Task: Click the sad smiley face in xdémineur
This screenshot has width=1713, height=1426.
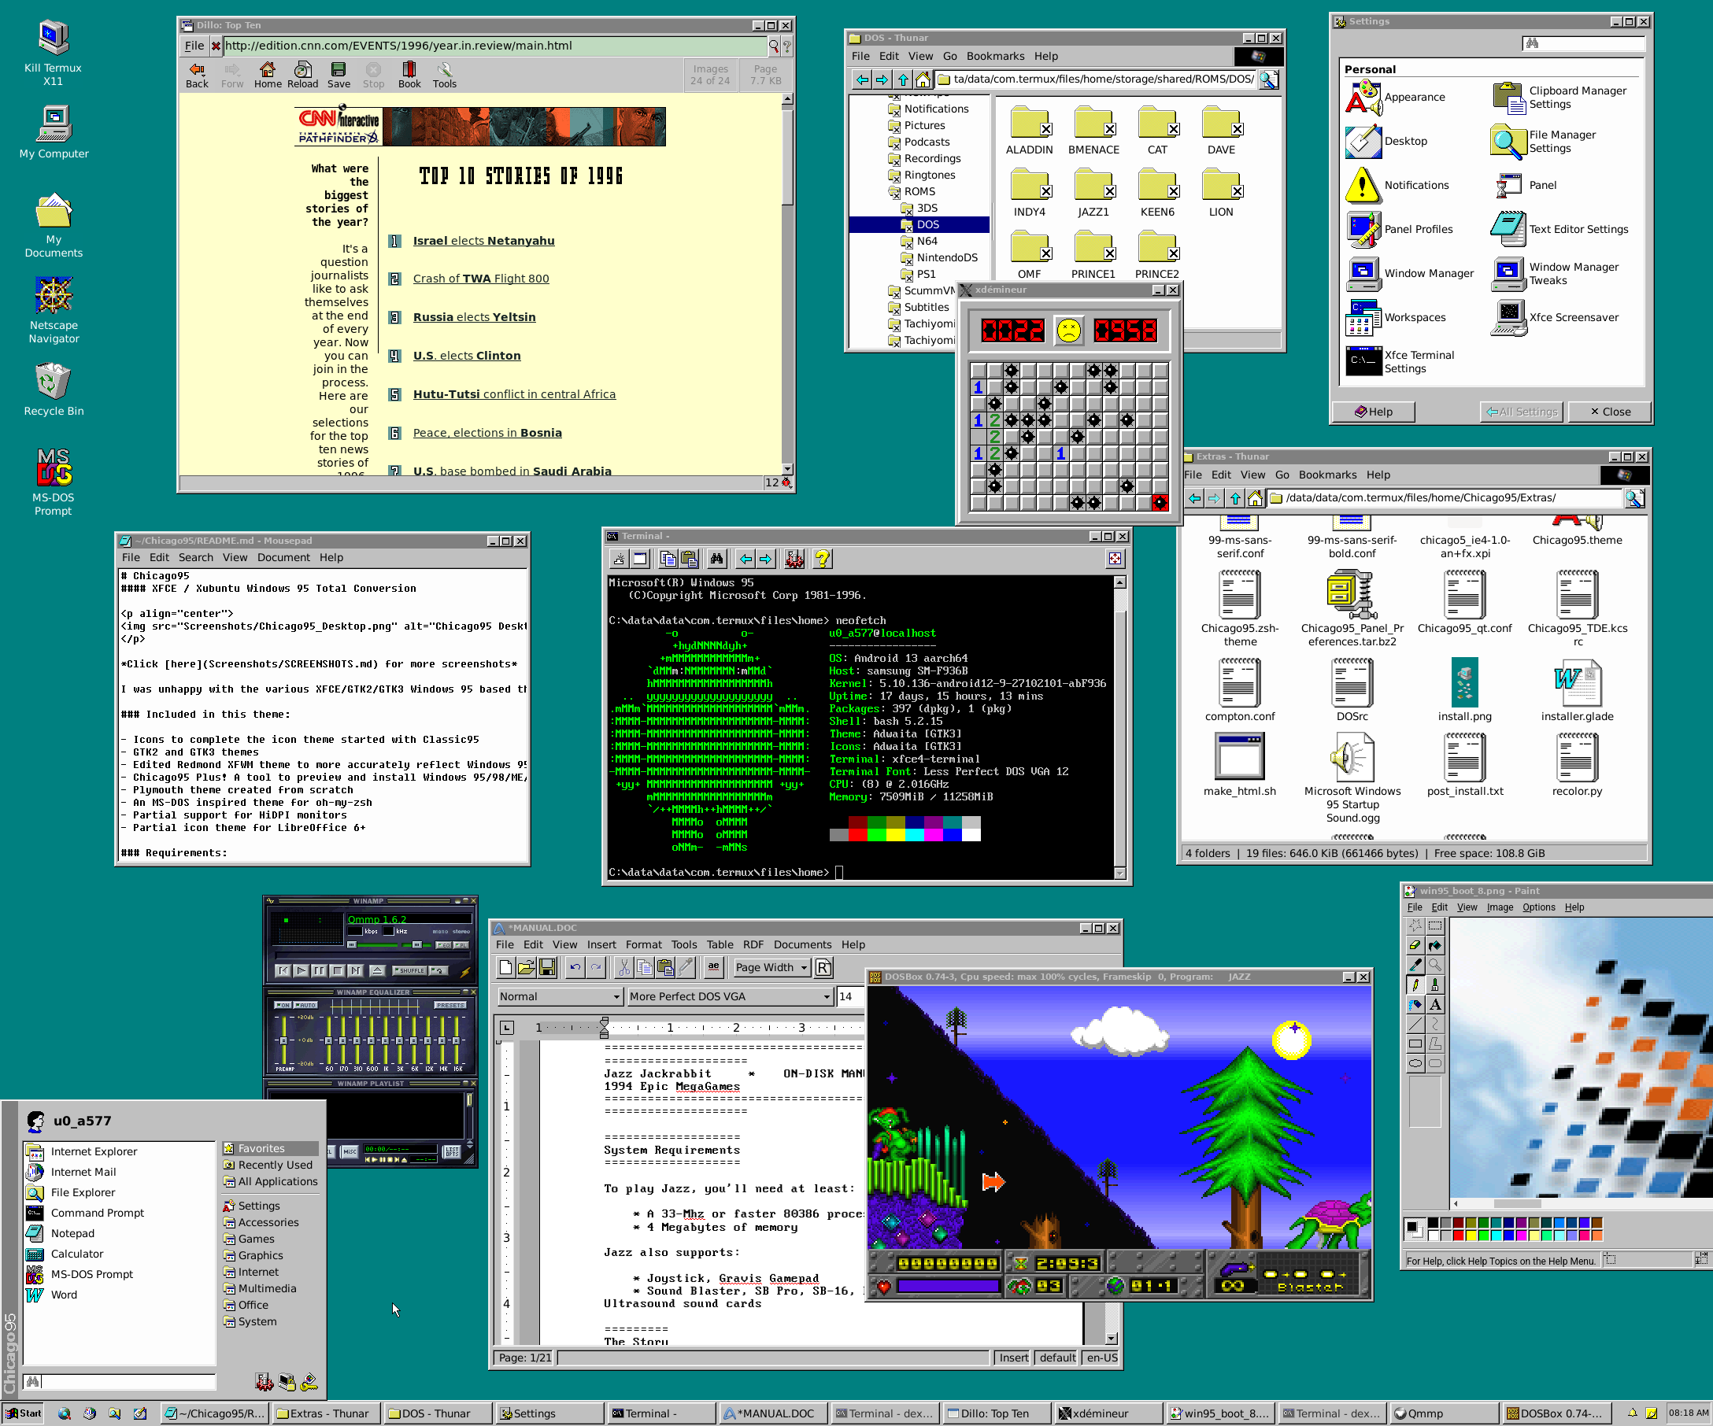Action: pyautogui.click(x=1068, y=331)
